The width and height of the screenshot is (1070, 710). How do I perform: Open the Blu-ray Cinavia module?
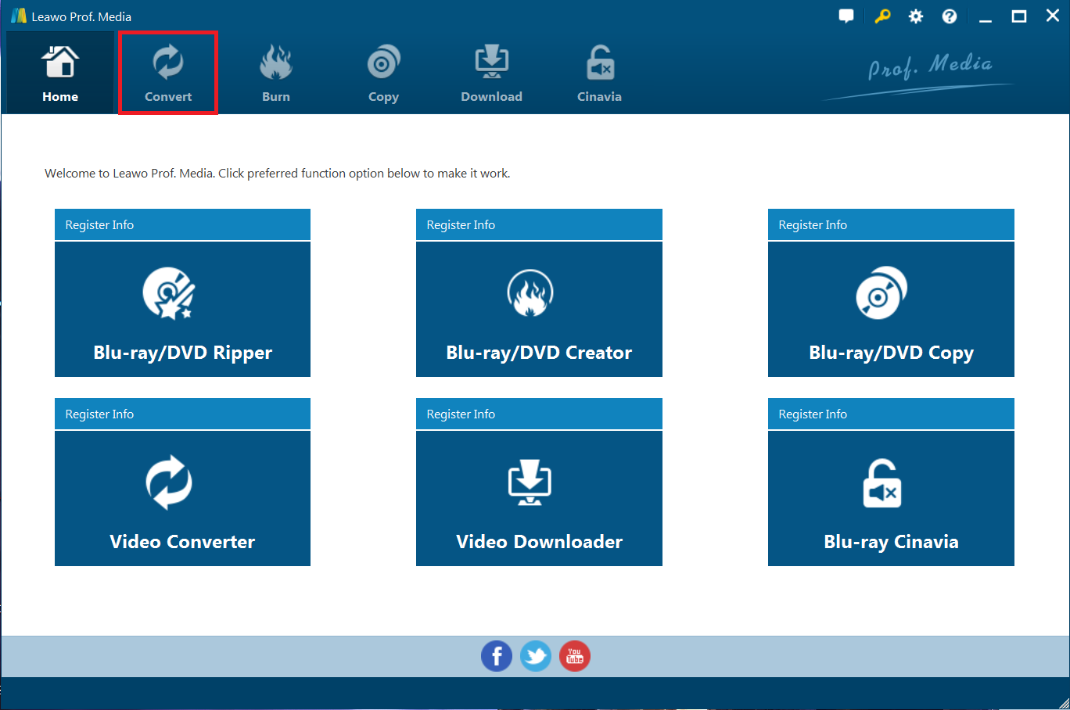point(891,498)
